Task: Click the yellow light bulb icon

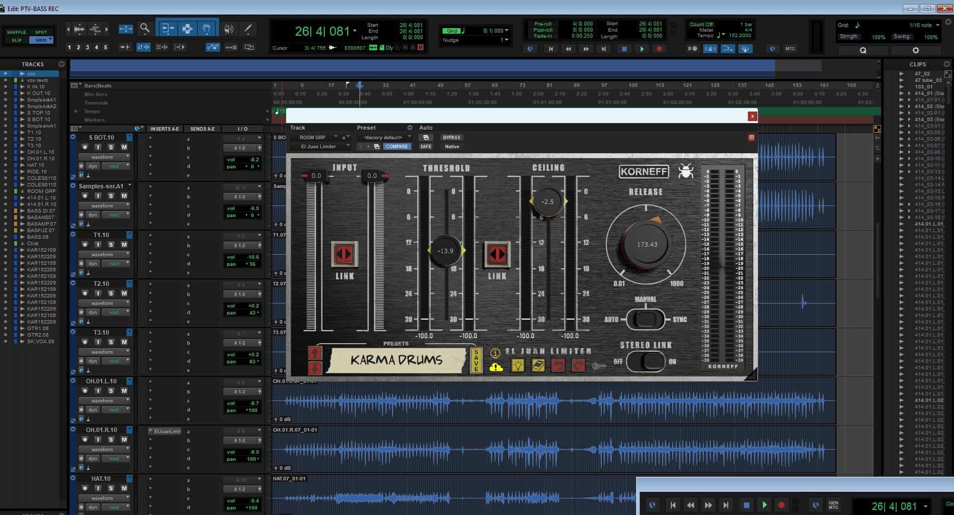Action: coord(517,365)
